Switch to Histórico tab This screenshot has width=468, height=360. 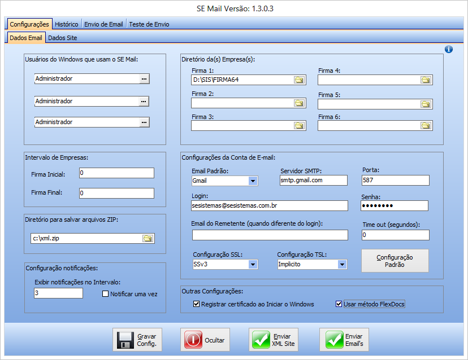pyautogui.click(x=67, y=24)
